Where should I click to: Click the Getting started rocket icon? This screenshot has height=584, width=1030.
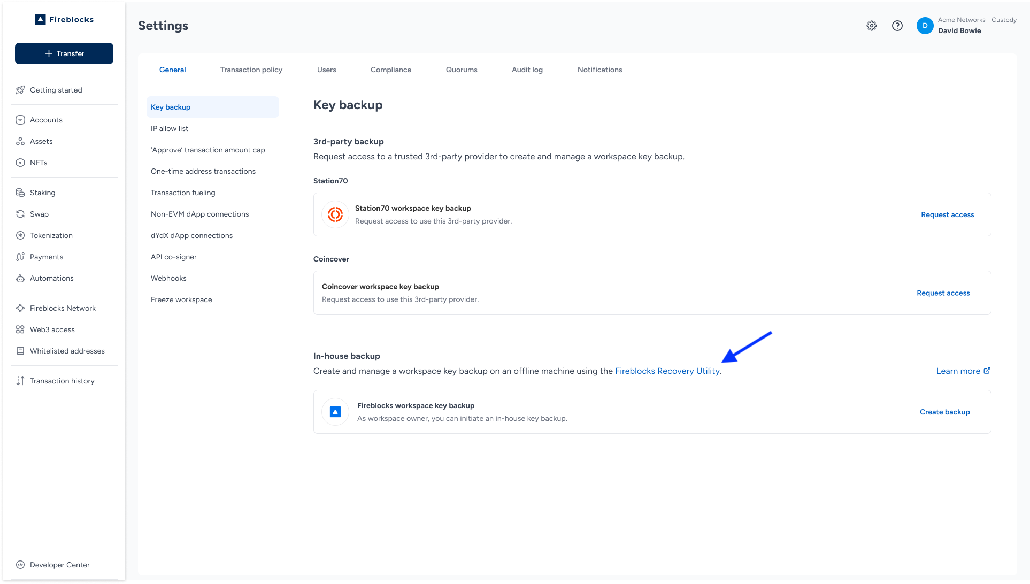(x=20, y=90)
